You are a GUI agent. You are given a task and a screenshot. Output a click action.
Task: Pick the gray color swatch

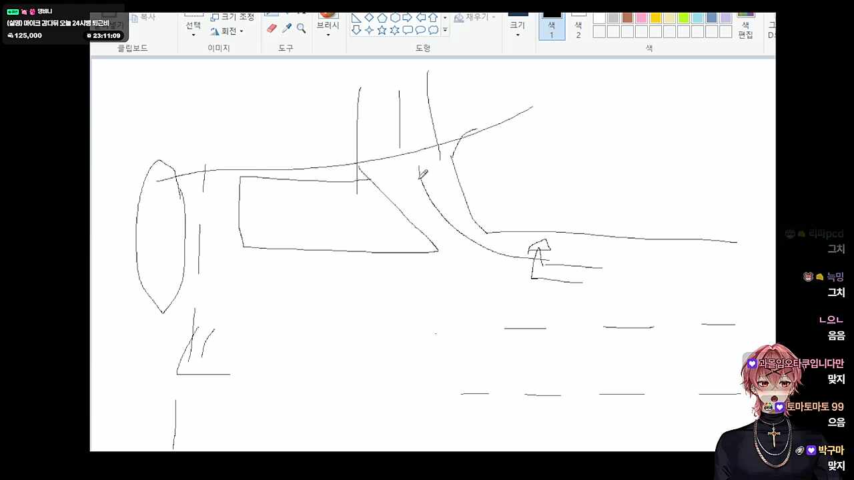pos(613,18)
